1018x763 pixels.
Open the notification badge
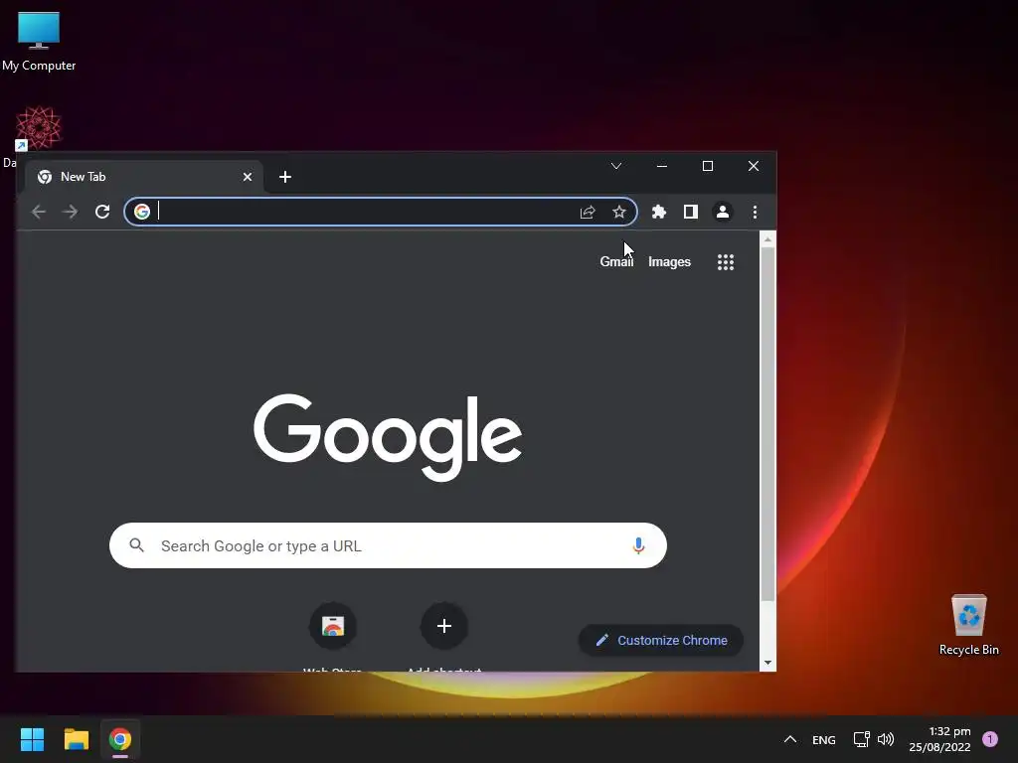[990, 739]
